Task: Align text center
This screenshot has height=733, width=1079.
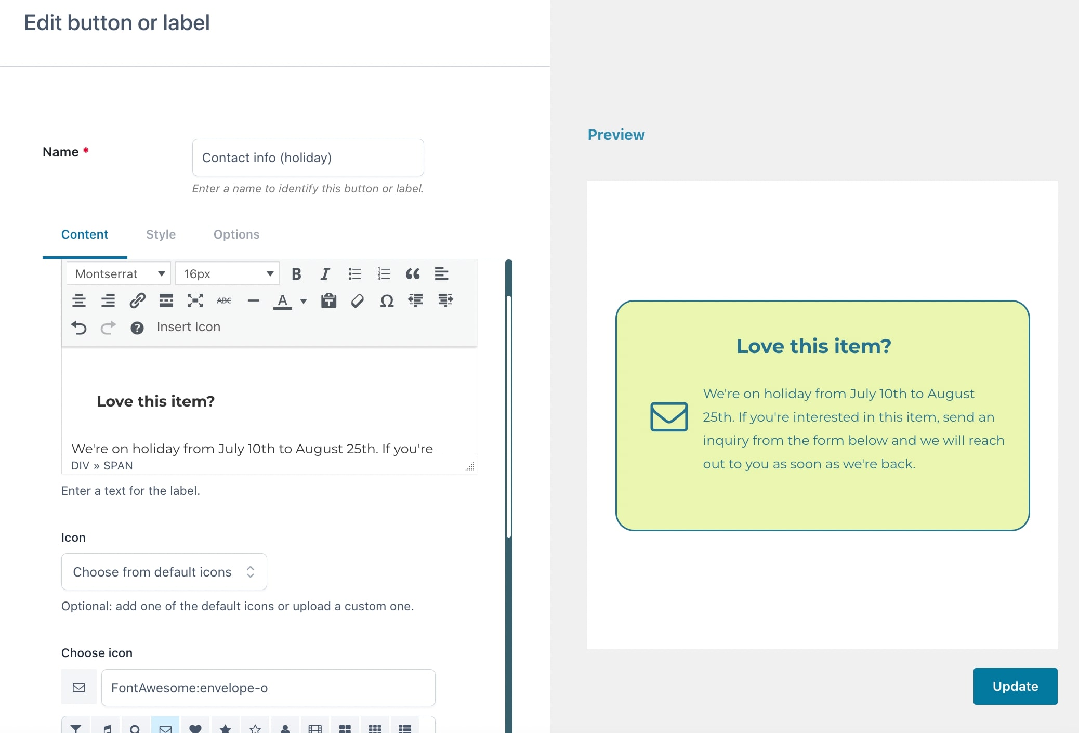Action: pyautogui.click(x=79, y=300)
